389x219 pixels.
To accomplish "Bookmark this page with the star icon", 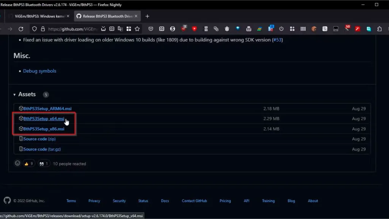I will pyautogui.click(x=137, y=29).
